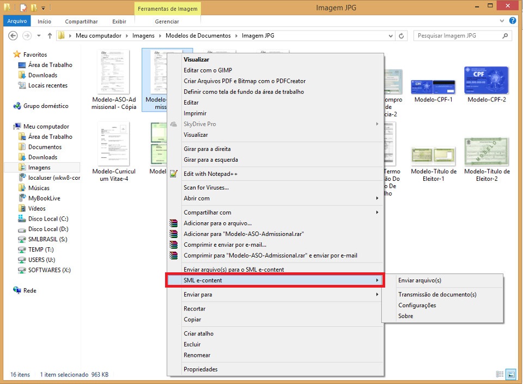Click the Notepad++ icon in the context menu
The height and width of the screenshot is (384, 523).
(x=174, y=174)
